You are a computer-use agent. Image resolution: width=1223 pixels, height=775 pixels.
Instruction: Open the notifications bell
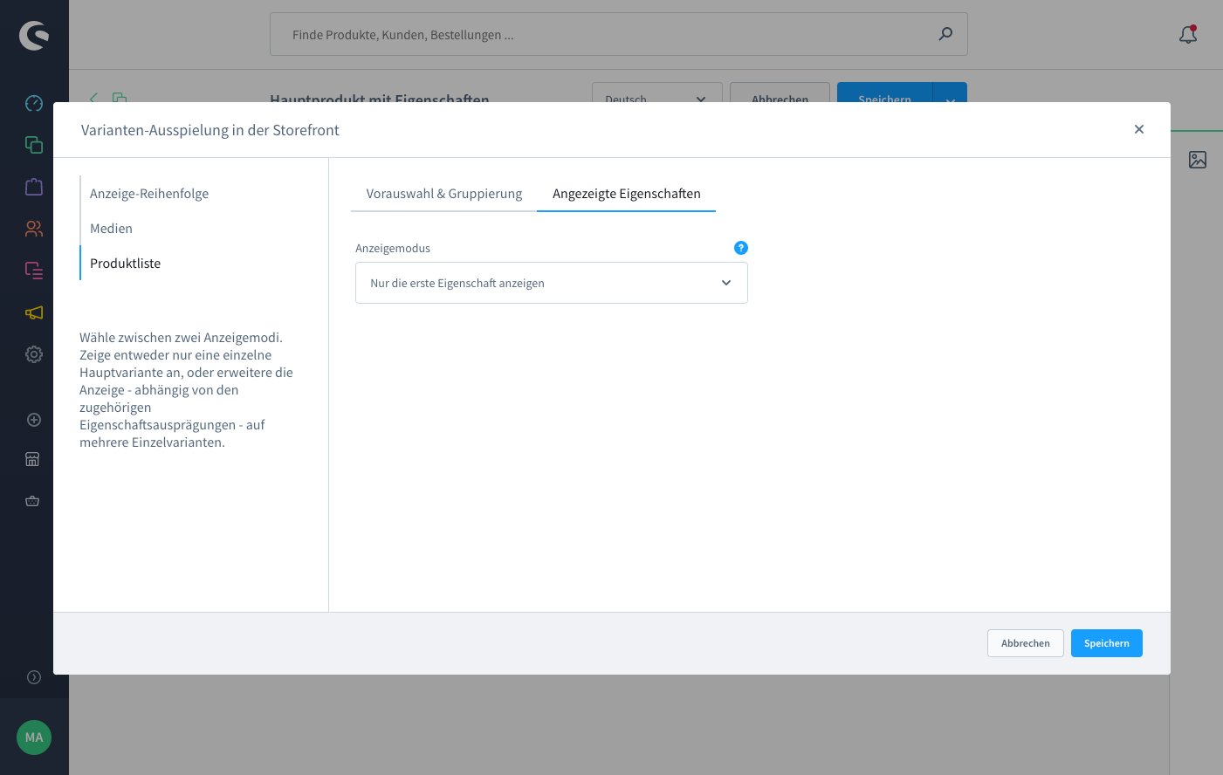[x=1188, y=35]
